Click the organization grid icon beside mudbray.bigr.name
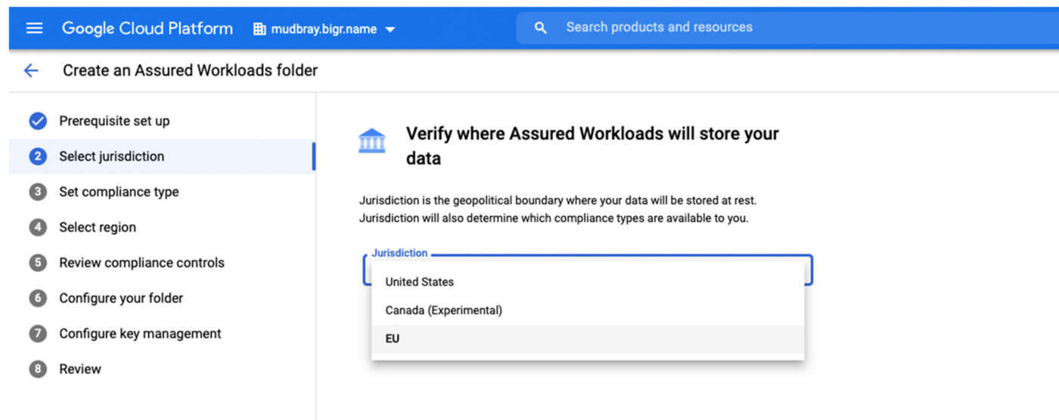The width and height of the screenshot is (1059, 420). 259,29
